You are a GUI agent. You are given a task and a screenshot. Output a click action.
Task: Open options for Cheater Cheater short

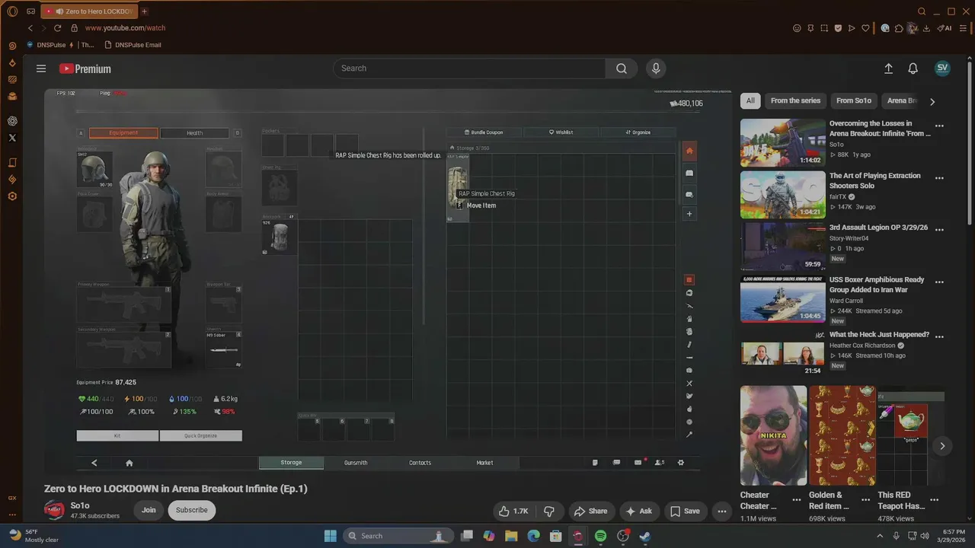[796, 501]
